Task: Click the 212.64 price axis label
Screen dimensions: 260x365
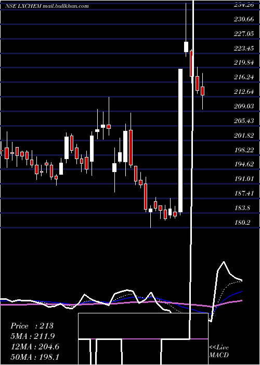Action: pos(243,92)
